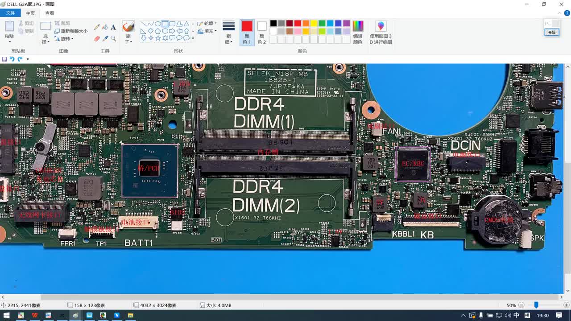Choose the Diamond shape
Image resolution: width=571 pixels, height=321 pixels.
(x=151, y=31)
